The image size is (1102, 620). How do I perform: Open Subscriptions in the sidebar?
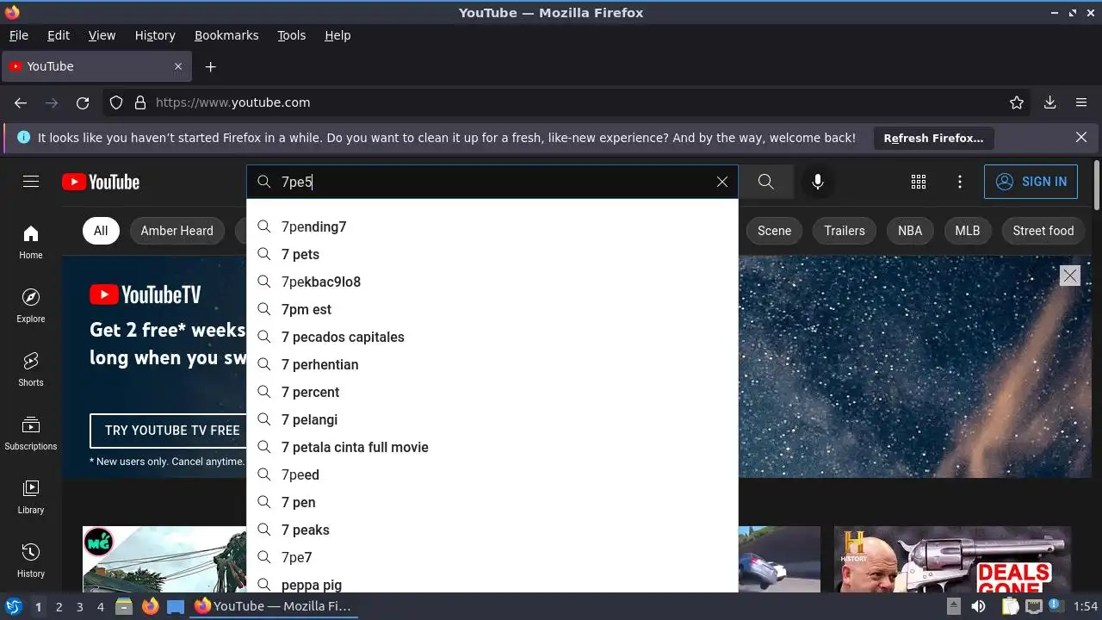[31, 433]
